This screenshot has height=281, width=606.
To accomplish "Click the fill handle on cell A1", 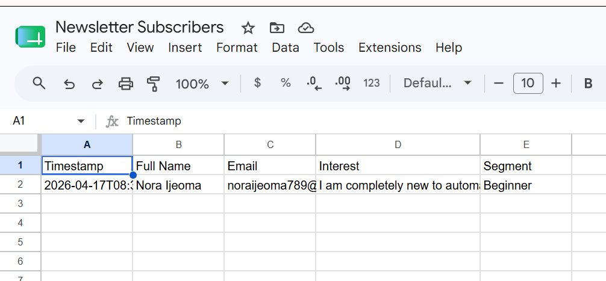I will [133, 175].
